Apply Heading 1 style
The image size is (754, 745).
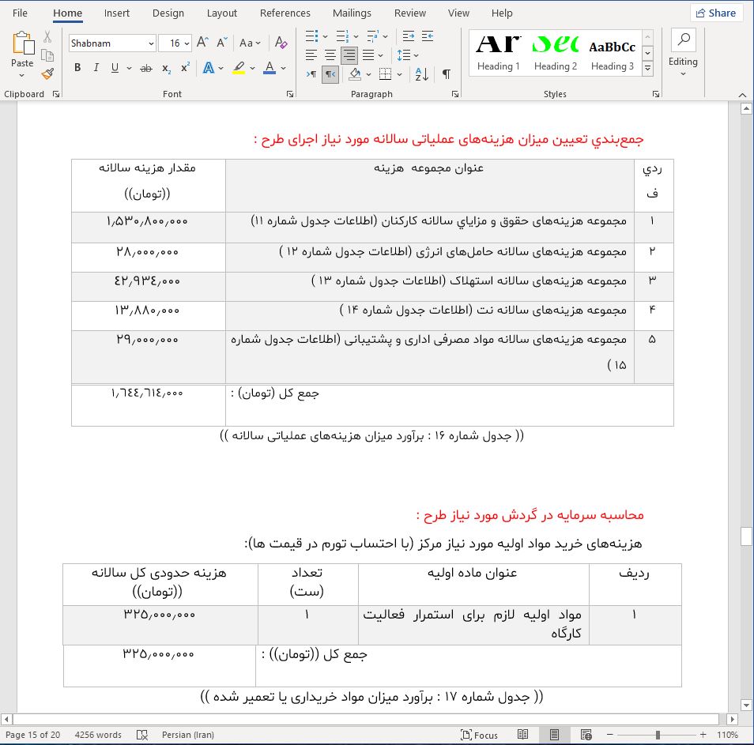pyautogui.click(x=498, y=52)
